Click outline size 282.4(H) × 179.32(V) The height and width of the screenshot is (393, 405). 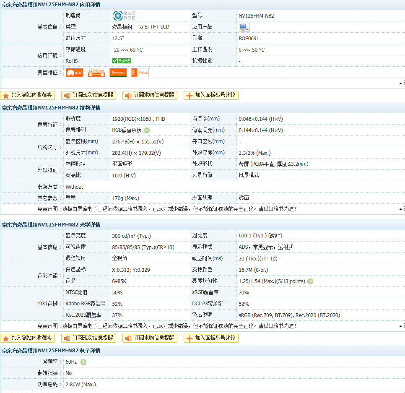(x=137, y=153)
